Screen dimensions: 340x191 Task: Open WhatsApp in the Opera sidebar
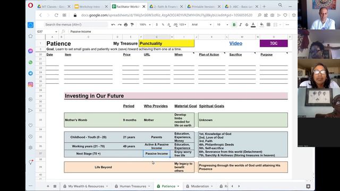31,63
